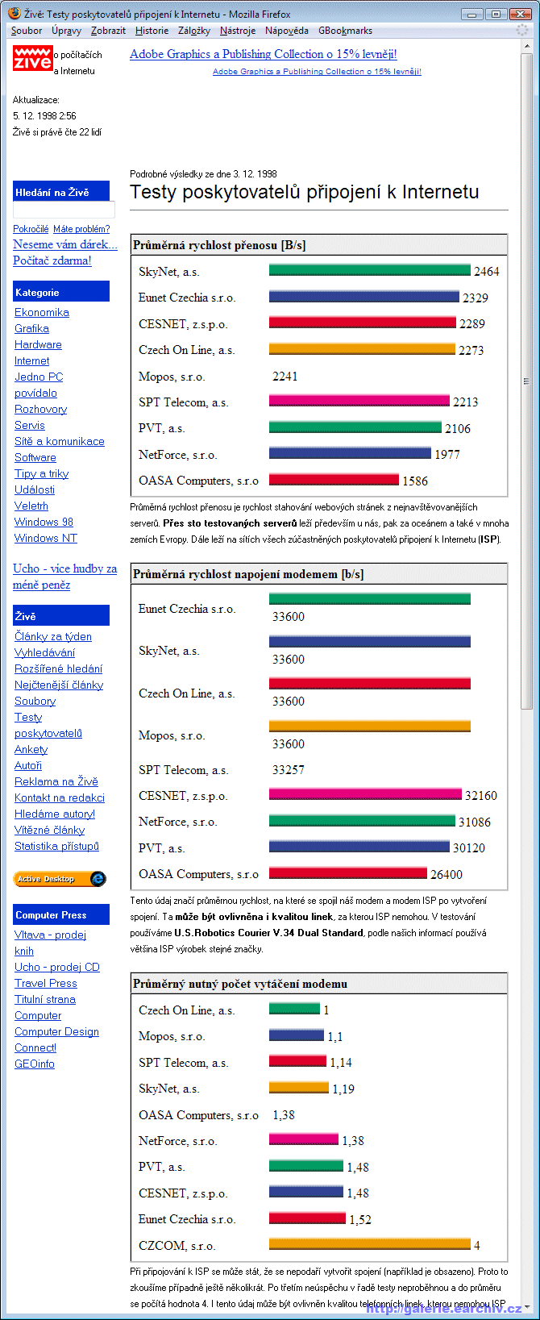
Task: Open the Hardware category
Action: click(38, 344)
